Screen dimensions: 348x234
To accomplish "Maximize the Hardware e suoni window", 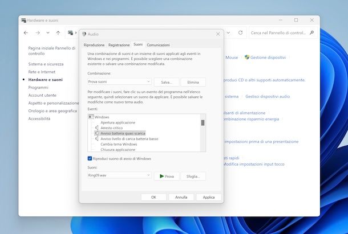I will click(x=296, y=20).
